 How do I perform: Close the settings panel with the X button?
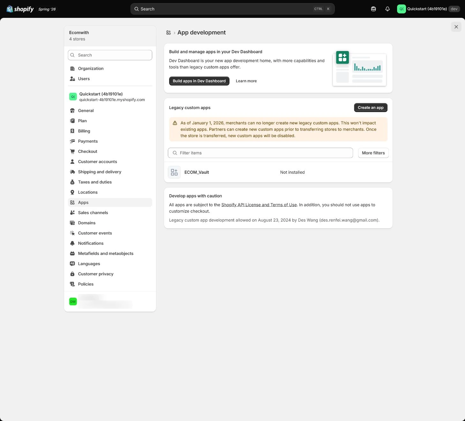456,27
